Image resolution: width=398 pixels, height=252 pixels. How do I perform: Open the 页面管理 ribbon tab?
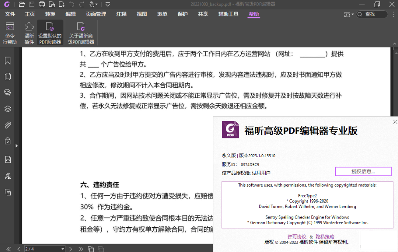click(95, 14)
